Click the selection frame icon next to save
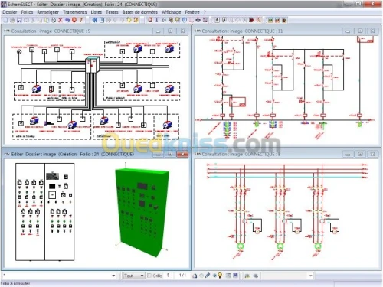Viewport: 383px width, 287px height. point(26,20)
